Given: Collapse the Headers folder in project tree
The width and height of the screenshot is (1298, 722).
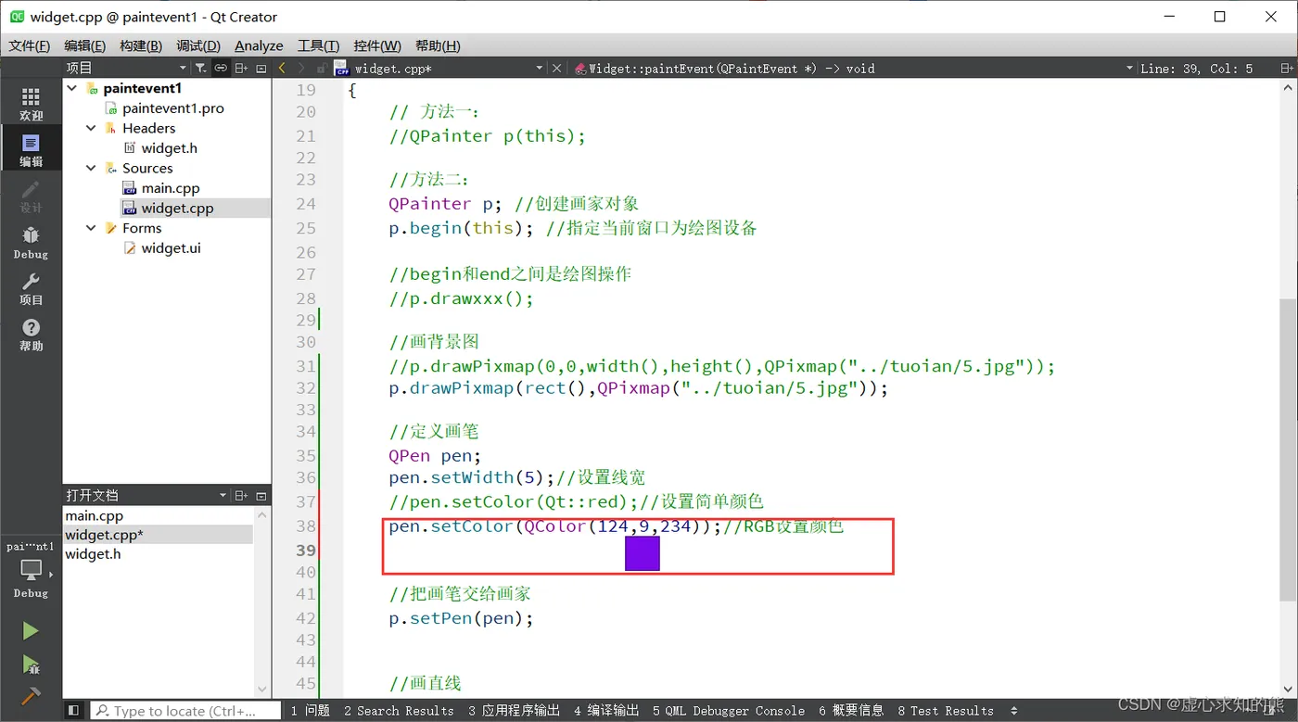Looking at the screenshot, I should pos(90,128).
